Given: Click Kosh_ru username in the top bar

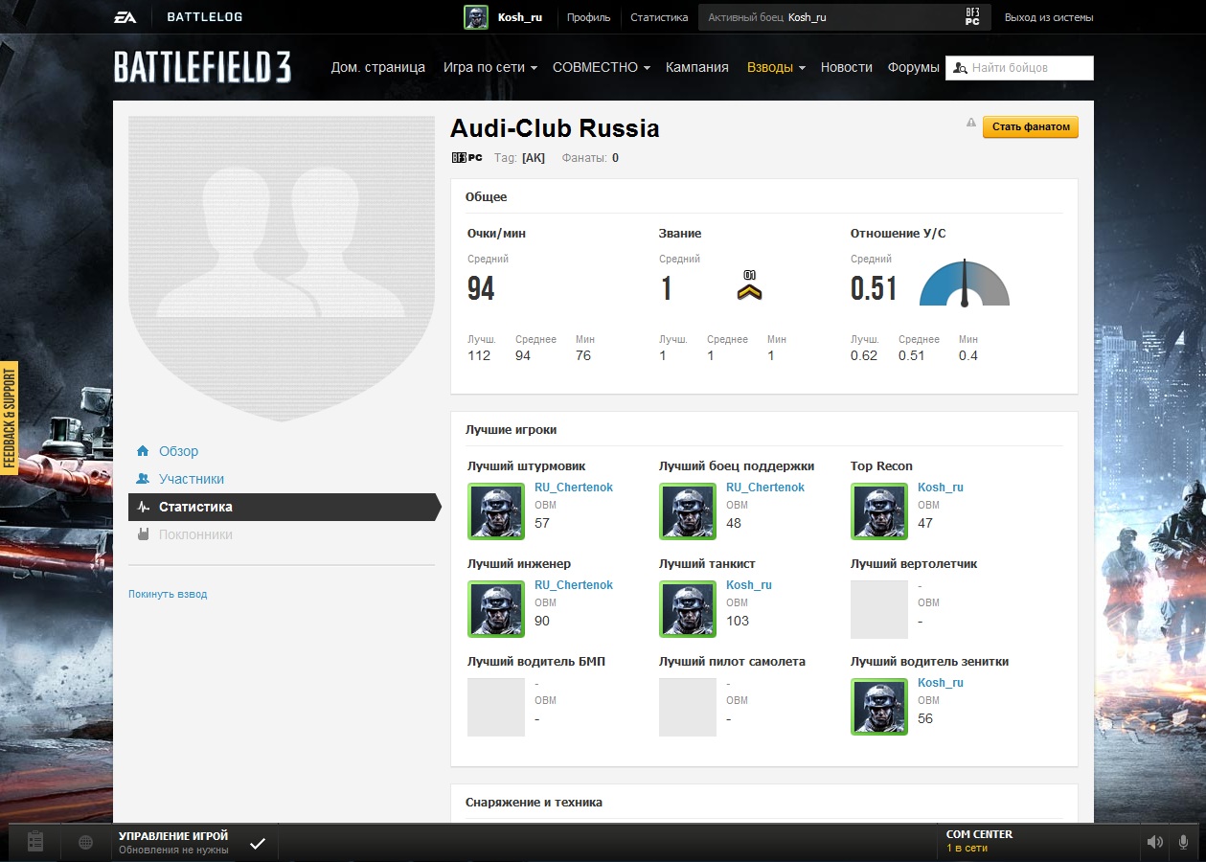Looking at the screenshot, I should point(520,17).
